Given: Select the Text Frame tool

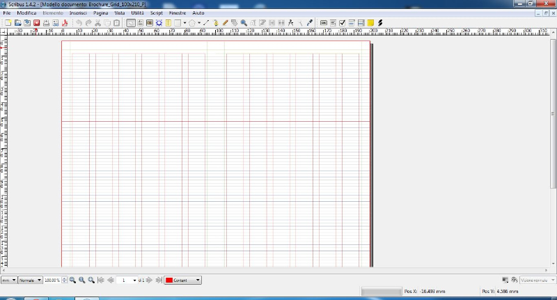Looking at the screenshot, I should (140, 22).
